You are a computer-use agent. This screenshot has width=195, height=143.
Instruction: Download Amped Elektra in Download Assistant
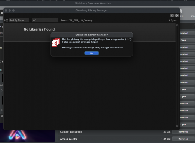tap(183, 139)
